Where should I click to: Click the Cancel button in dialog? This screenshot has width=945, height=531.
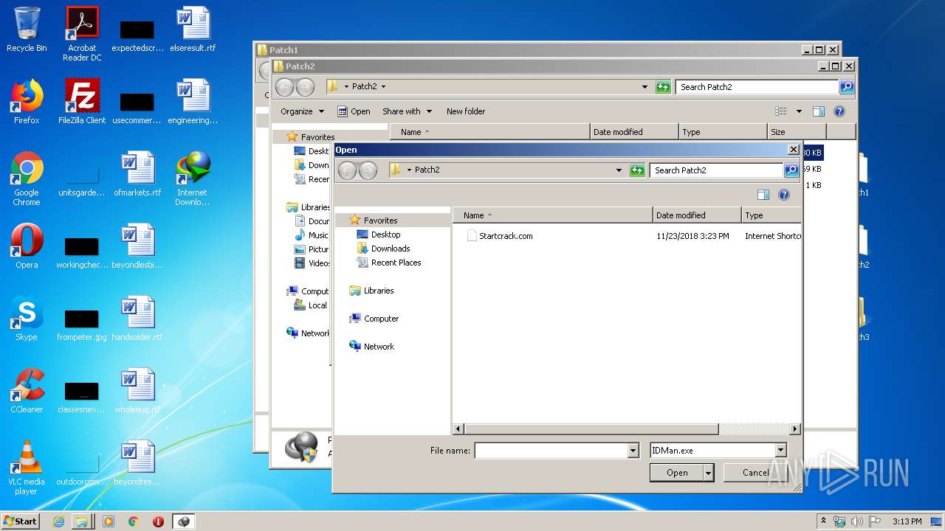[755, 473]
